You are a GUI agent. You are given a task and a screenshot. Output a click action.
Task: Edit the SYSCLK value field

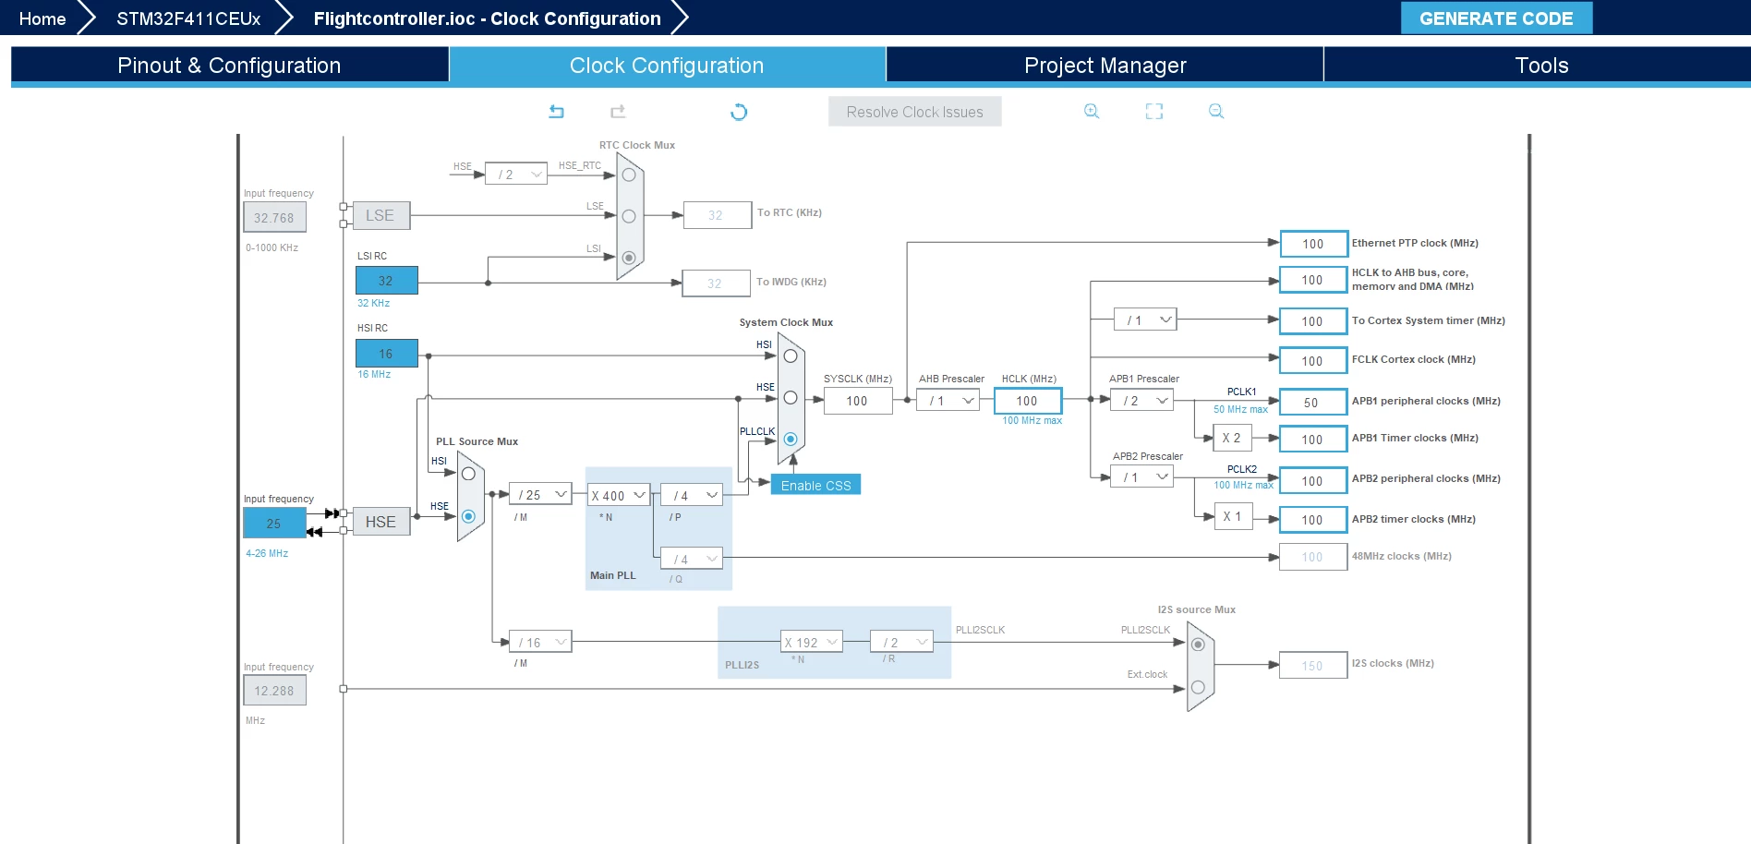858,401
